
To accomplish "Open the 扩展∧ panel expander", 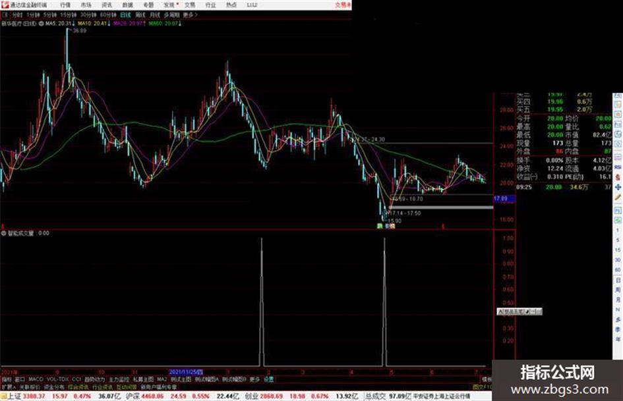I will coord(9,387).
